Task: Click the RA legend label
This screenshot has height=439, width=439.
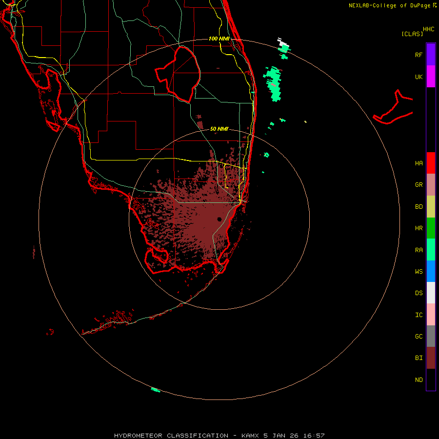Action: click(419, 250)
